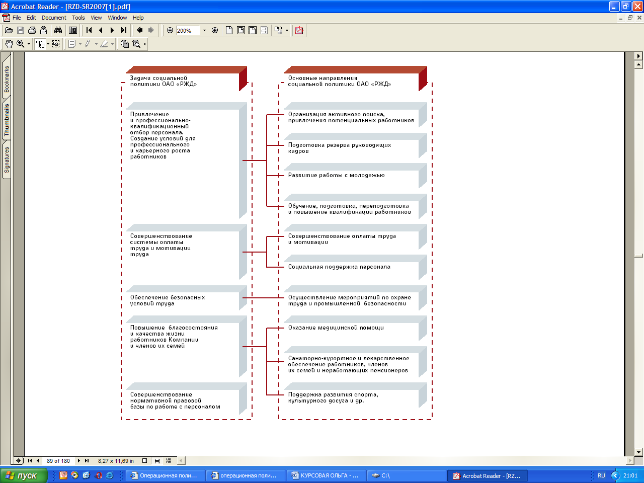Select the Graphics Select tool

click(x=56, y=44)
